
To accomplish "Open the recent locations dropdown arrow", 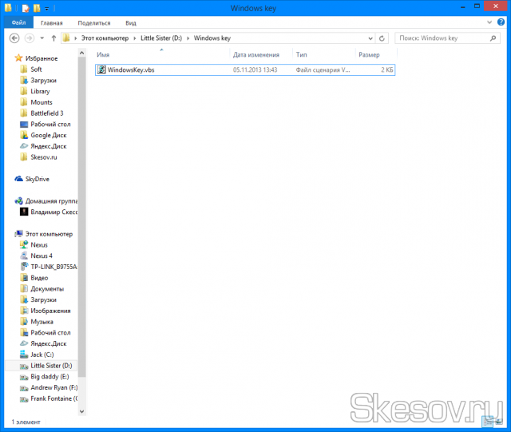I will tap(42, 38).
